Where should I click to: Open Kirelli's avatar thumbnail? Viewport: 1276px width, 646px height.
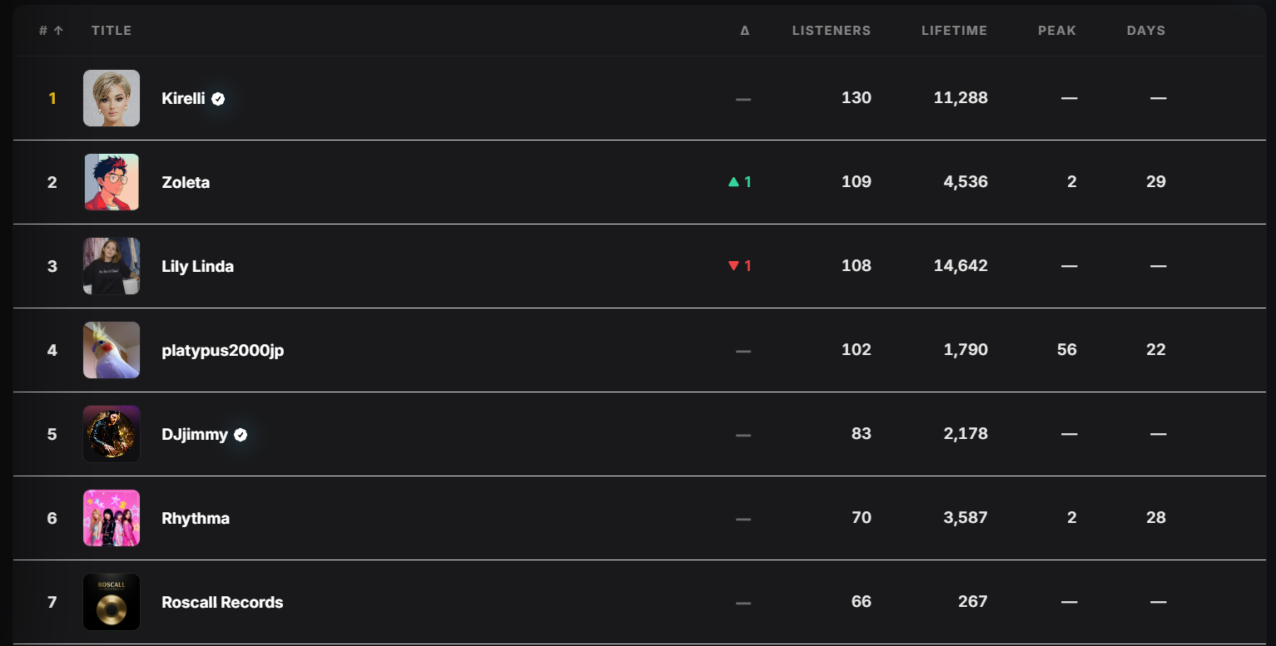(112, 98)
